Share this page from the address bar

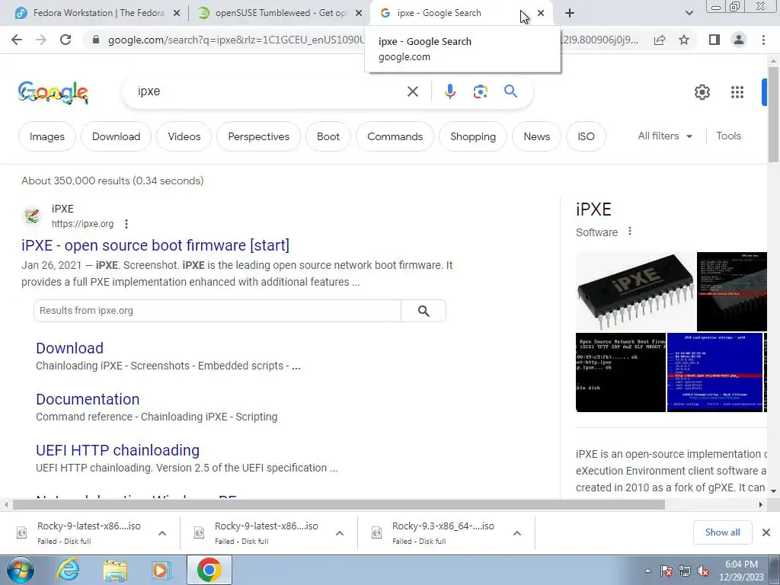click(660, 40)
